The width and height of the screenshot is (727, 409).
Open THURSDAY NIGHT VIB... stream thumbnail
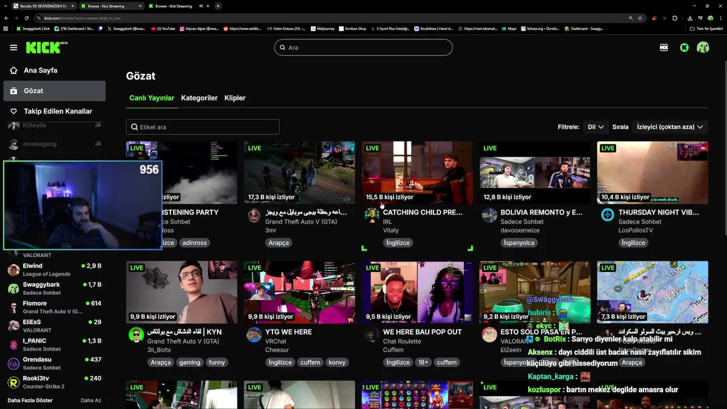pos(653,173)
